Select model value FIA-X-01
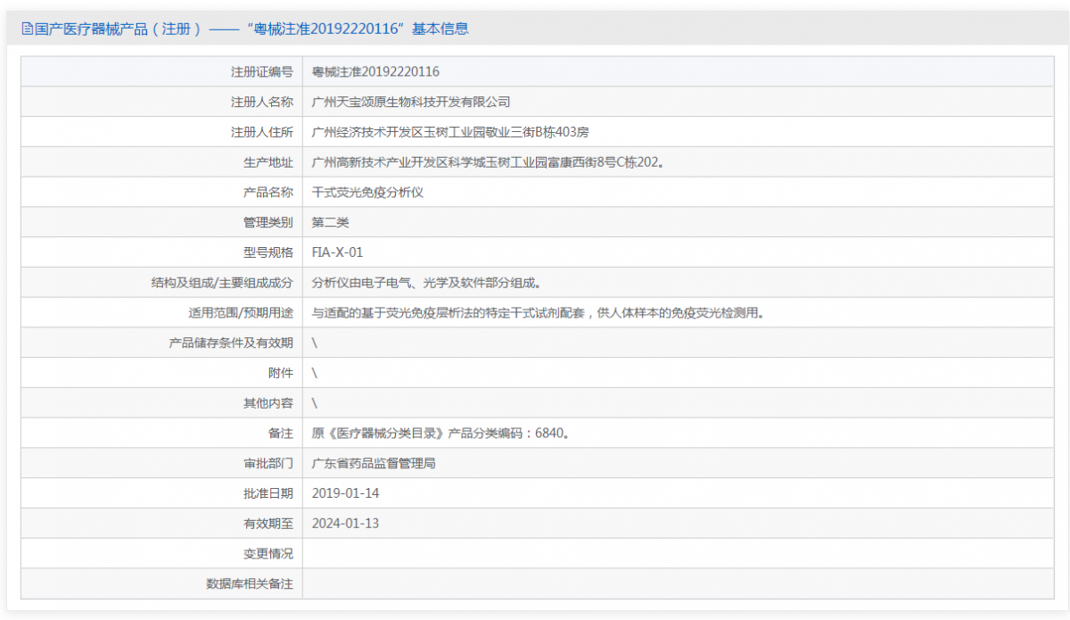This screenshot has width=1070, height=620. point(338,252)
